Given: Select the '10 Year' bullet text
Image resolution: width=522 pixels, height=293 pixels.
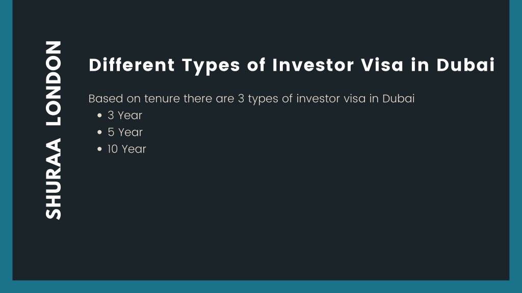Looking at the screenshot, I should (127, 149).
